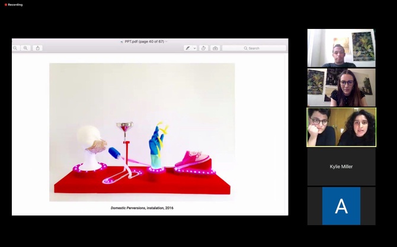Click the Search field in Preview

[258, 48]
